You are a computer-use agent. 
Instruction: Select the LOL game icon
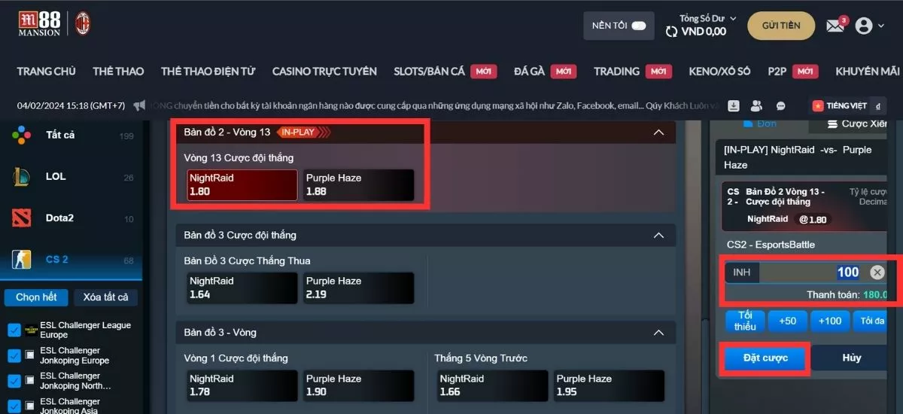click(21, 177)
